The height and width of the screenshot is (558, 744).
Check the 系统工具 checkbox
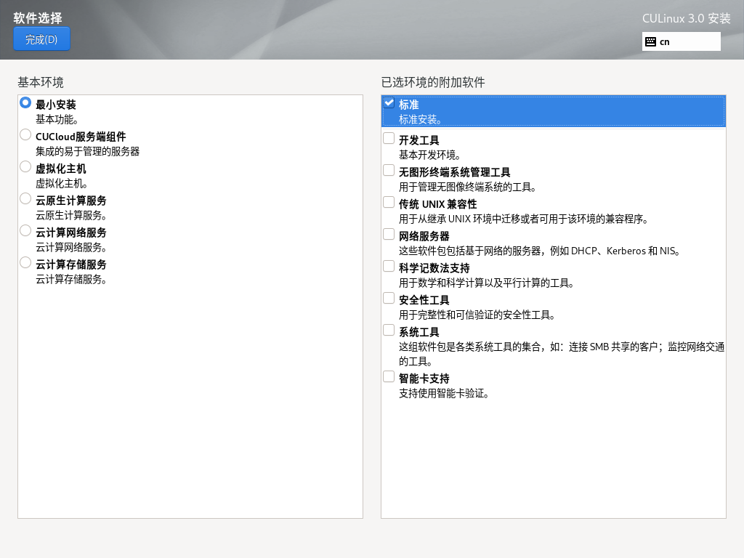(x=389, y=330)
